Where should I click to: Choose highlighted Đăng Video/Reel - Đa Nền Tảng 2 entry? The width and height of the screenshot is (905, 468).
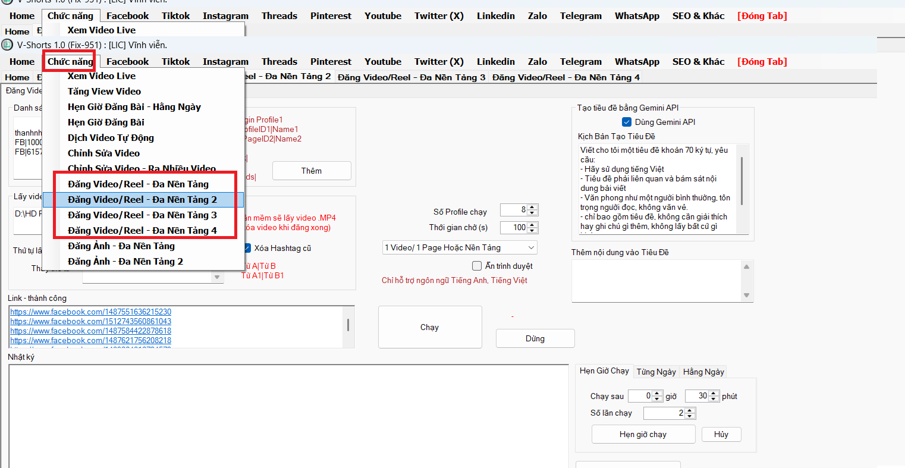[x=143, y=200]
